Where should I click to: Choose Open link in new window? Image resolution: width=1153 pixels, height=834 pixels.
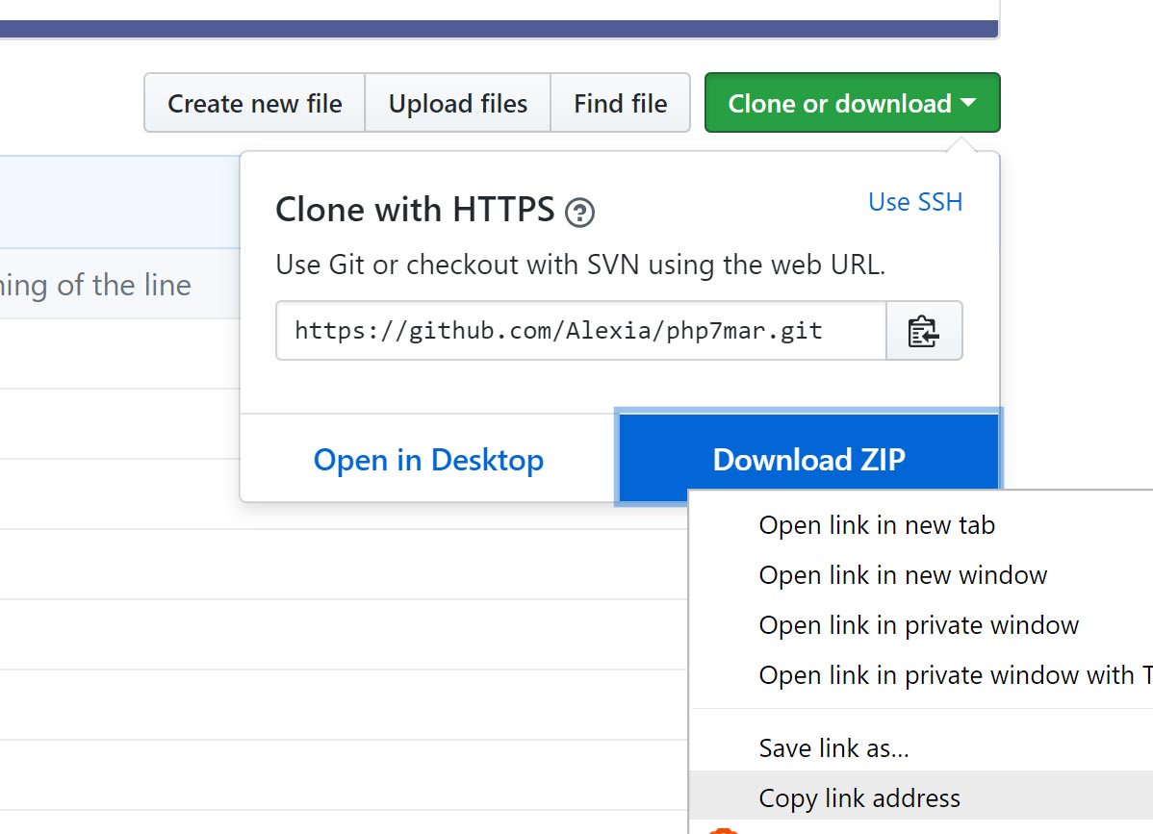coord(902,575)
